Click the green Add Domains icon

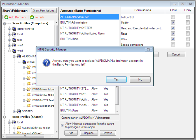point(6,17)
